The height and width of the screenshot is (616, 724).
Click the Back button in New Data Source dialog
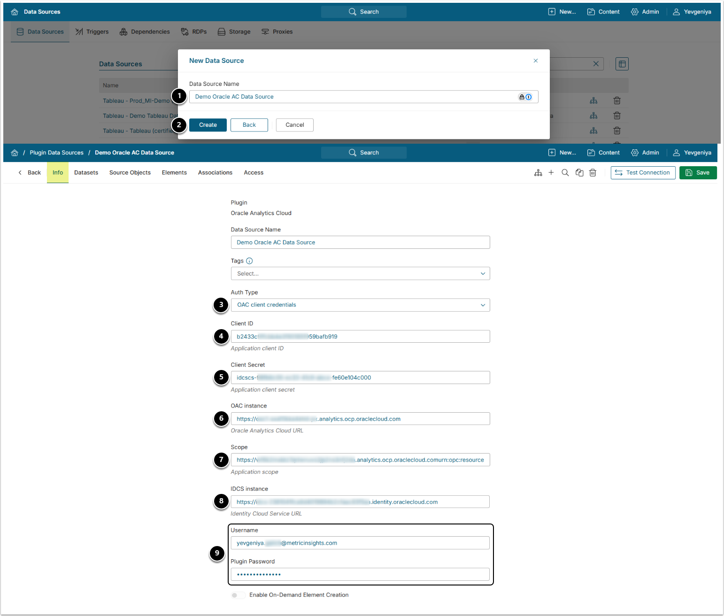249,125
